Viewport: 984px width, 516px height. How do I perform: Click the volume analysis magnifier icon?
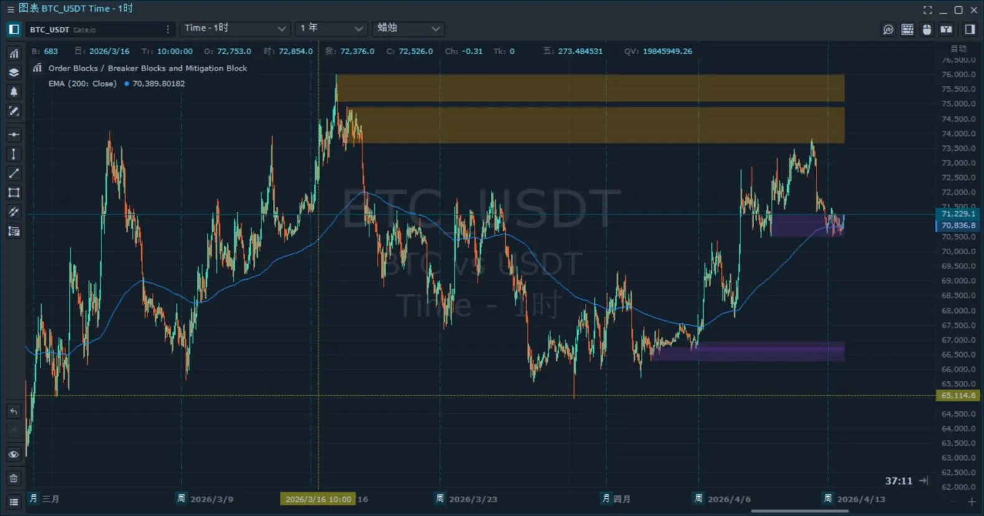tap(888, 29)
